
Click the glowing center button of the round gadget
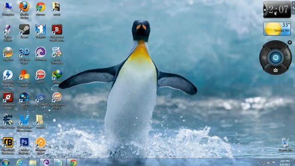click(276, 58)
